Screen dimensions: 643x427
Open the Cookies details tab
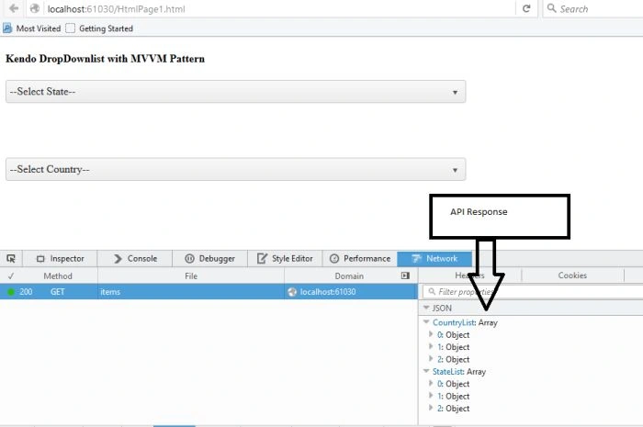click(x=572, y=275)
